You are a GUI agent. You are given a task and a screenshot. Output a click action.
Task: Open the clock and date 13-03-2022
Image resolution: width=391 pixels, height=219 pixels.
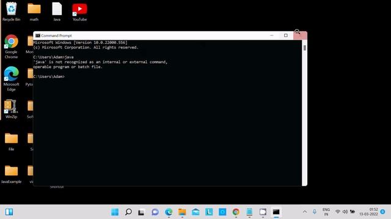coord(368,212)
